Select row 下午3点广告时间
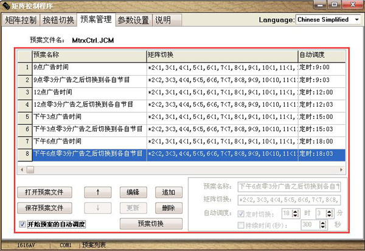365x251 pixels. click(181, 117)
